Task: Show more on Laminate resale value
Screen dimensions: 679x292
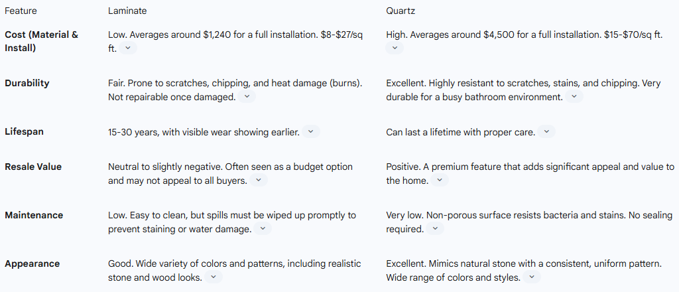Action: 259,181
